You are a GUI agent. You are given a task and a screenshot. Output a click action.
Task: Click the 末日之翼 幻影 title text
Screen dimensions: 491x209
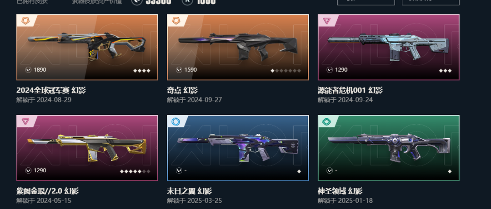pos(190,191)
